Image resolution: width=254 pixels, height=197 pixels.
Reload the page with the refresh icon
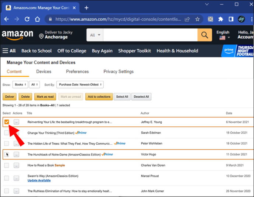point(27,19)
